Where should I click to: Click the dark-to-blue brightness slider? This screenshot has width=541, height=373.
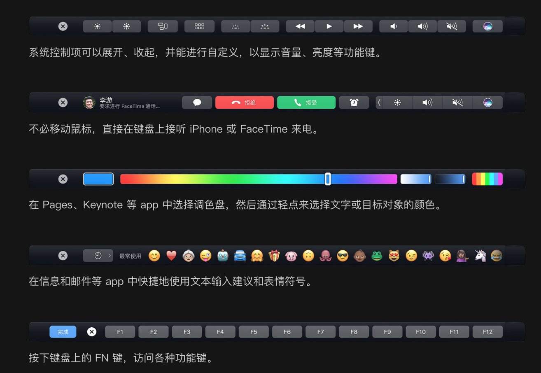point(450,179)
